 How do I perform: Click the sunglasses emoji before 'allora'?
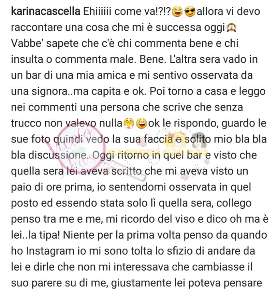point(190,12)
